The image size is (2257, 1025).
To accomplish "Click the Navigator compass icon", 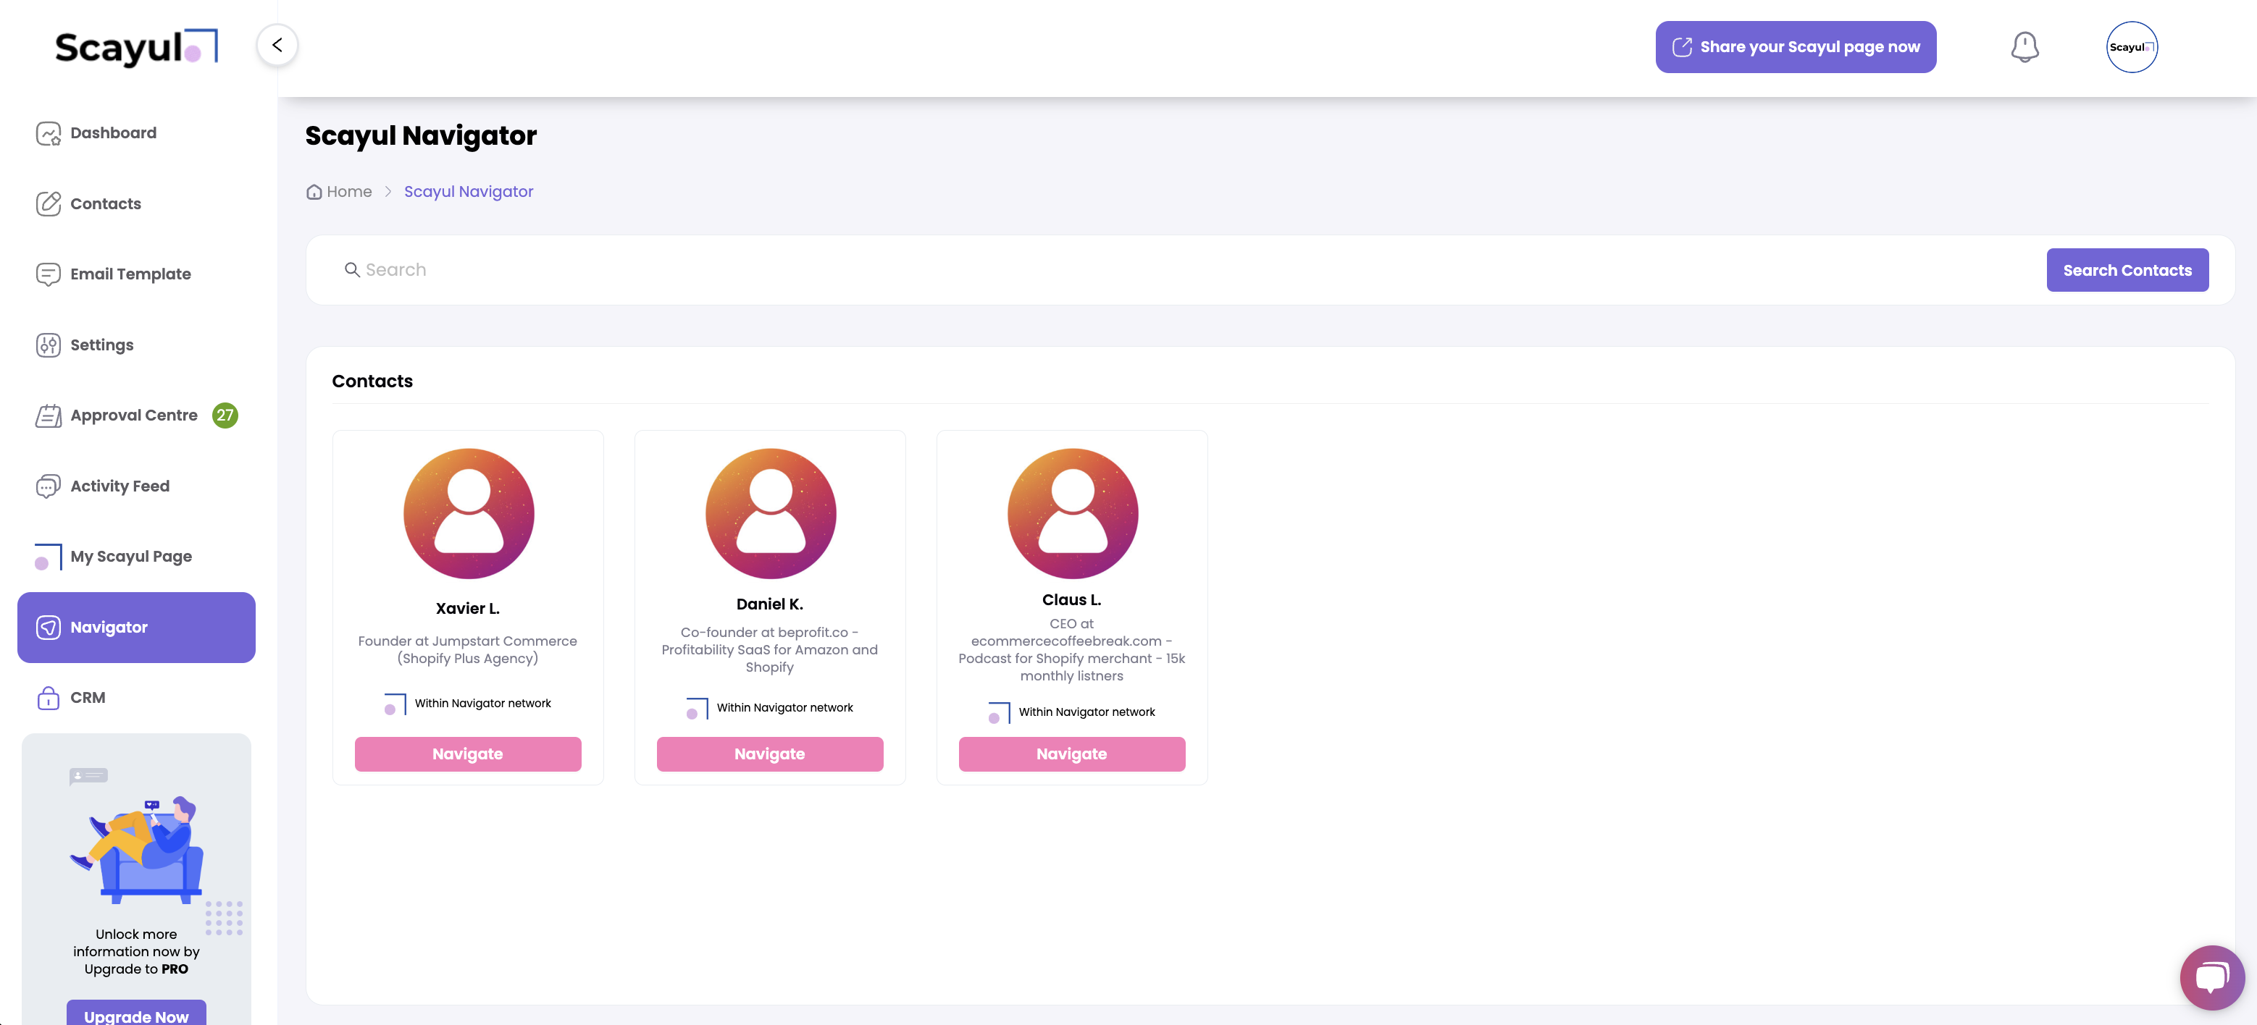I will pos(49,628).
